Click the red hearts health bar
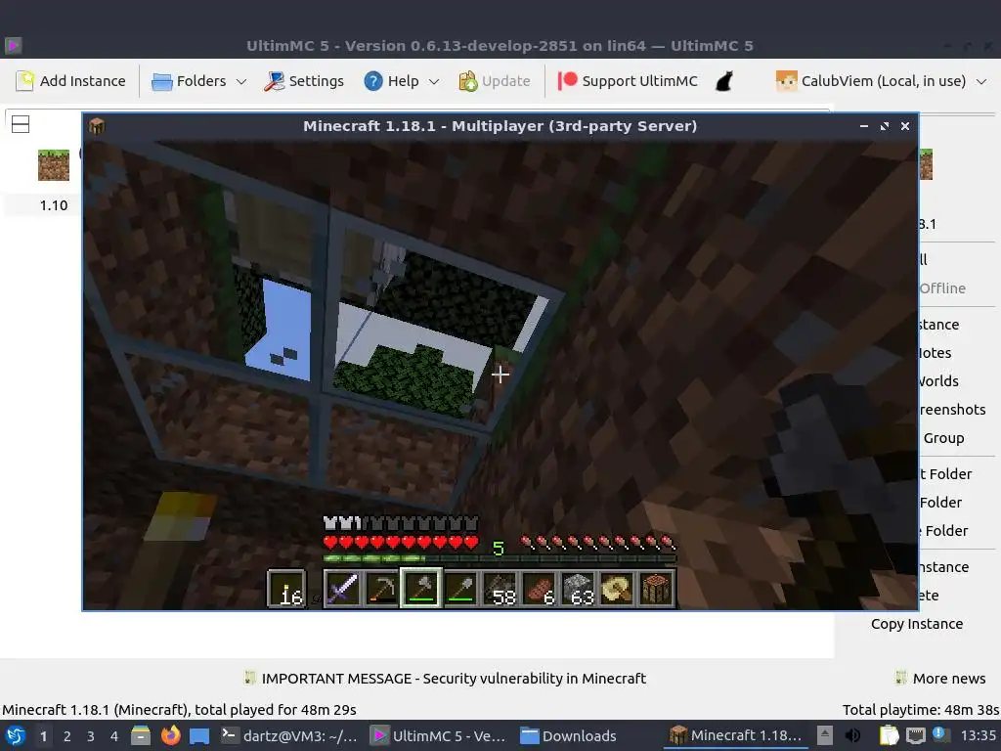This screenshot has height=751, width=1001. click(x=401, y=543)
